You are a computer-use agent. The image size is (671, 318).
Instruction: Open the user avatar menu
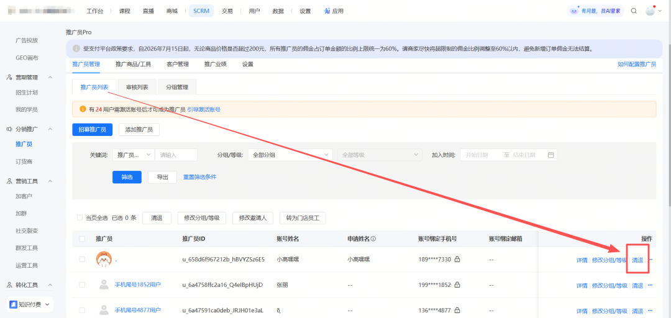tap(650, 11)
